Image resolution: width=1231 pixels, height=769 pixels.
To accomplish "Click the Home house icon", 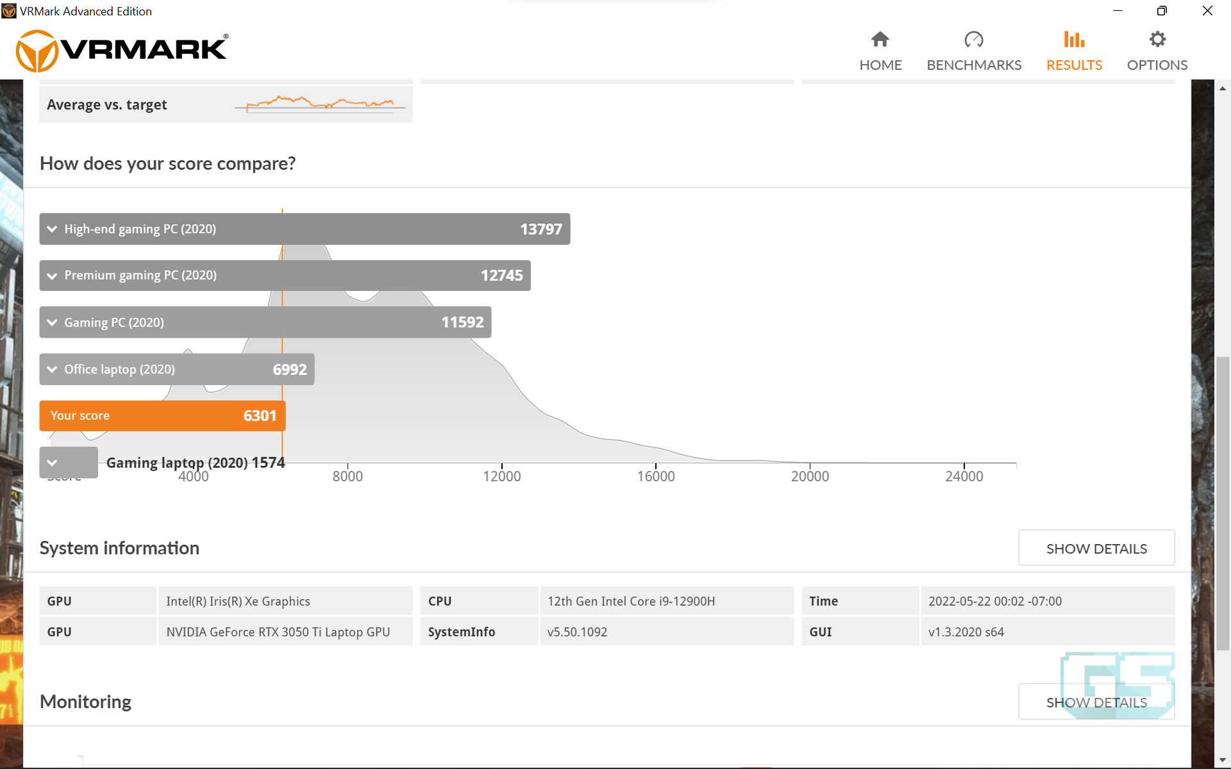I will point(880,40).
